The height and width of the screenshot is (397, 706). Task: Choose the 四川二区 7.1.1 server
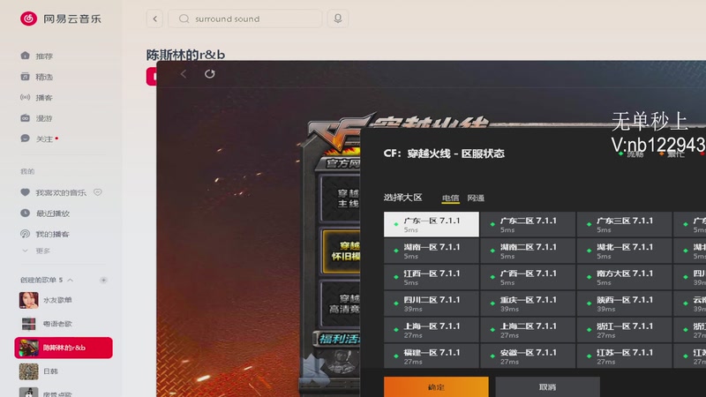[432, 303]
